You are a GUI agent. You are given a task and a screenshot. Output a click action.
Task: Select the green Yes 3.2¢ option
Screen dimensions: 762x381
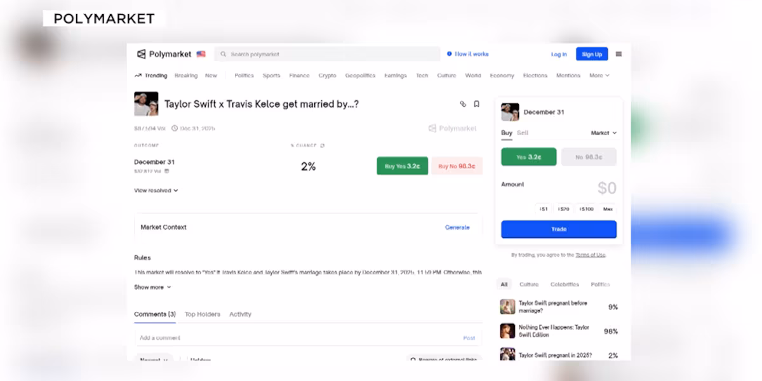[528, 157]
